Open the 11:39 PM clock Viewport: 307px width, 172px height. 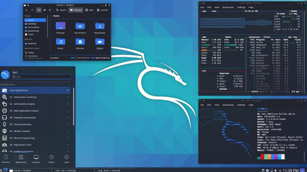(x=291, y=170)
